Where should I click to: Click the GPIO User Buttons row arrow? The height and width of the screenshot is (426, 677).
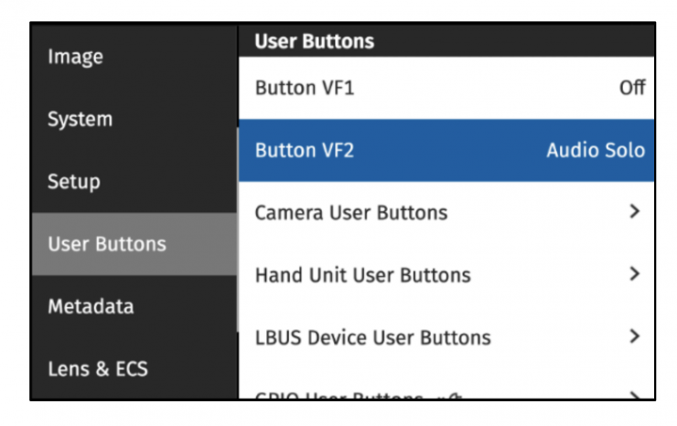[635, 396]
